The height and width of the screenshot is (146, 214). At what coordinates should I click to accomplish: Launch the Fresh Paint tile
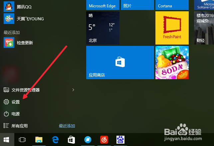click(x=172, y=28)
